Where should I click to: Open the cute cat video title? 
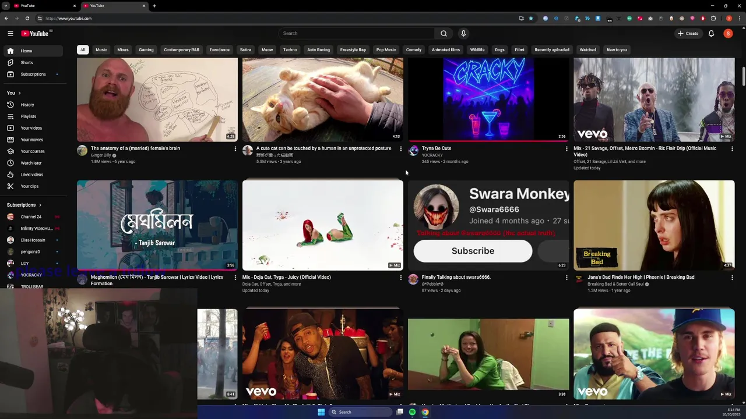tap(323, 148)
